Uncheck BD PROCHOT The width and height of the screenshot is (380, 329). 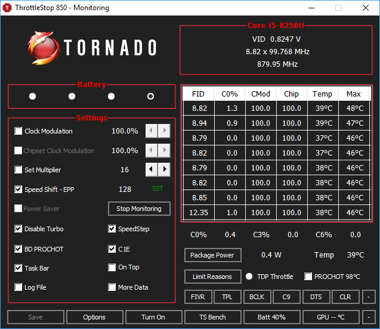click(x=18, y=249)
